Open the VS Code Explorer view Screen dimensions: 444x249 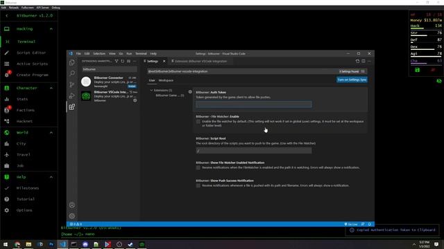click(x=72, y=63)
